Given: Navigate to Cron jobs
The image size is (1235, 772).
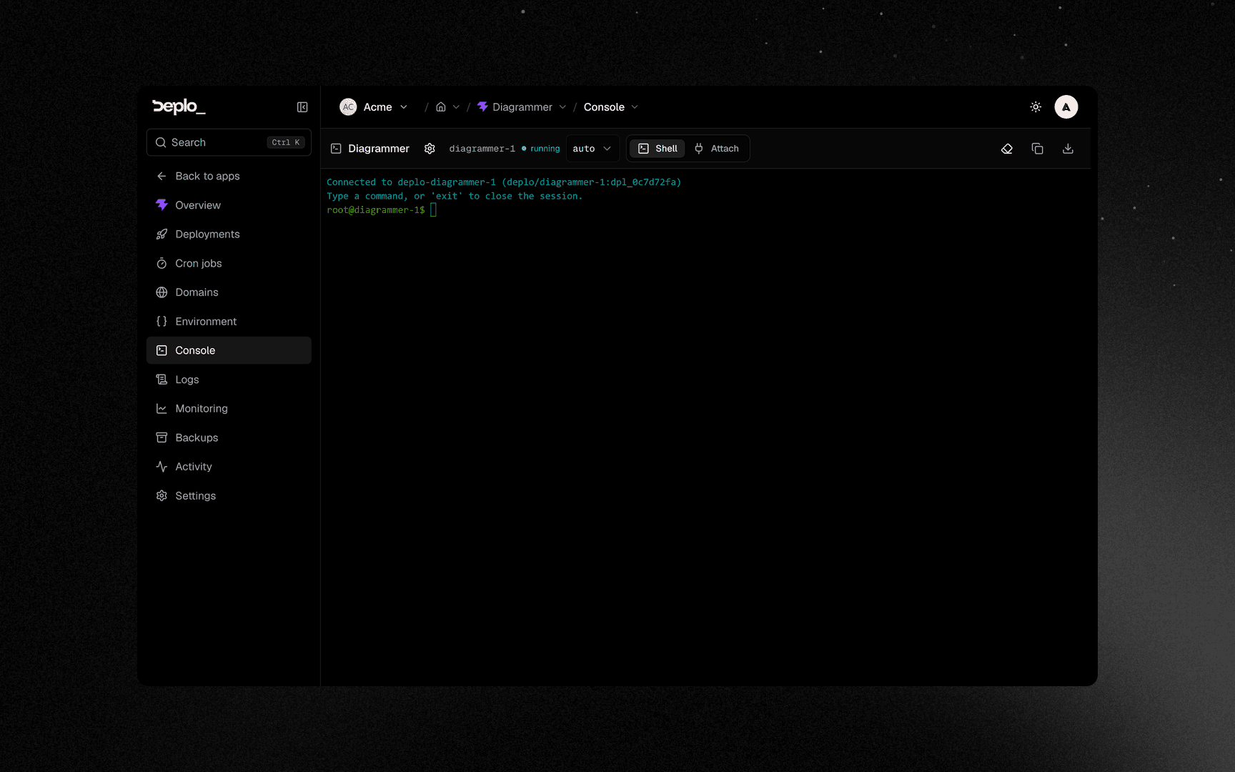Looking at the screenshot, I should [229, 263].
